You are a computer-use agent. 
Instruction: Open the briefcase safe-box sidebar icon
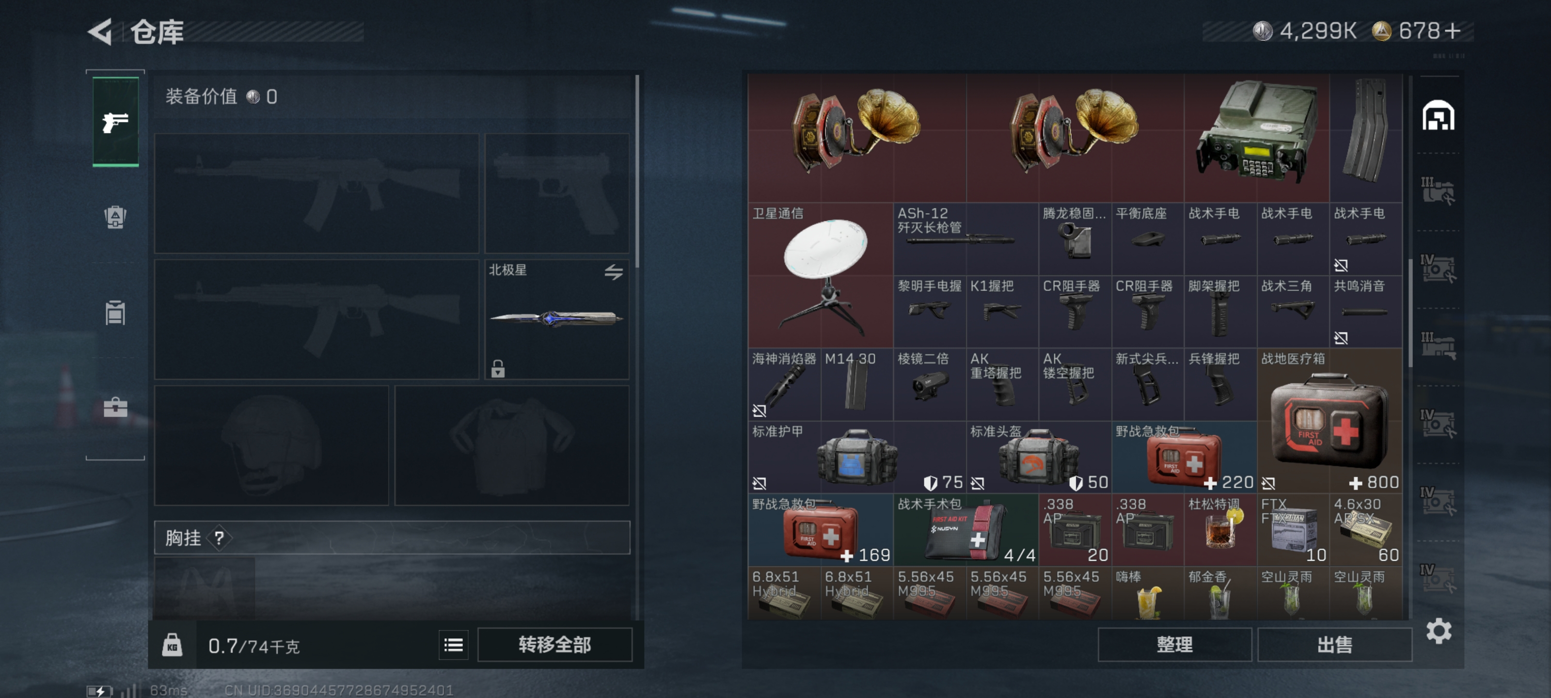coord(115,408)
